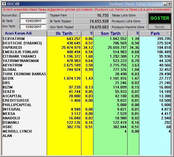Sort by Son Tarih column triangle
The width and height of the screenshot is (174, 157).
click(x=124, y=33)
